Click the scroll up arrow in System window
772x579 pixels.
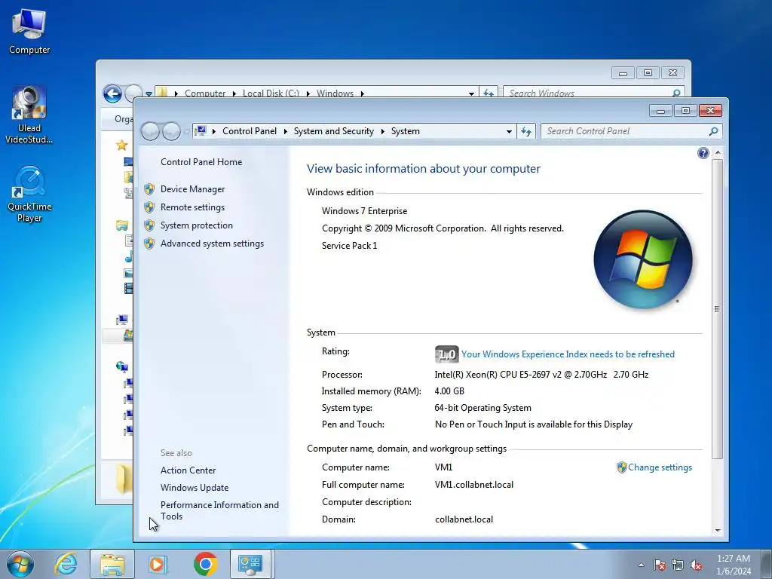pyautogui.click(x=718, y=153)
